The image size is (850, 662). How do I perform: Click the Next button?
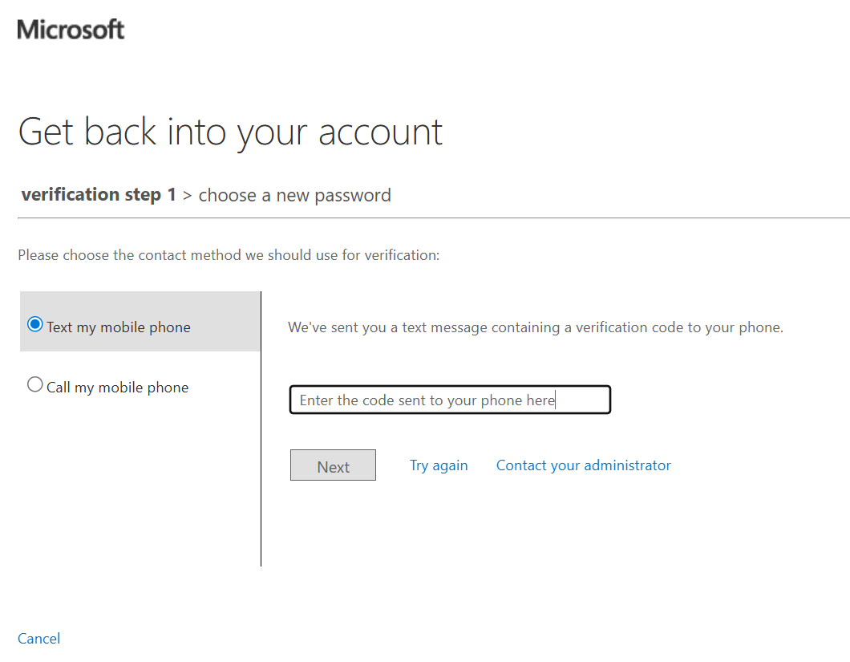click(x=333, y=465)
